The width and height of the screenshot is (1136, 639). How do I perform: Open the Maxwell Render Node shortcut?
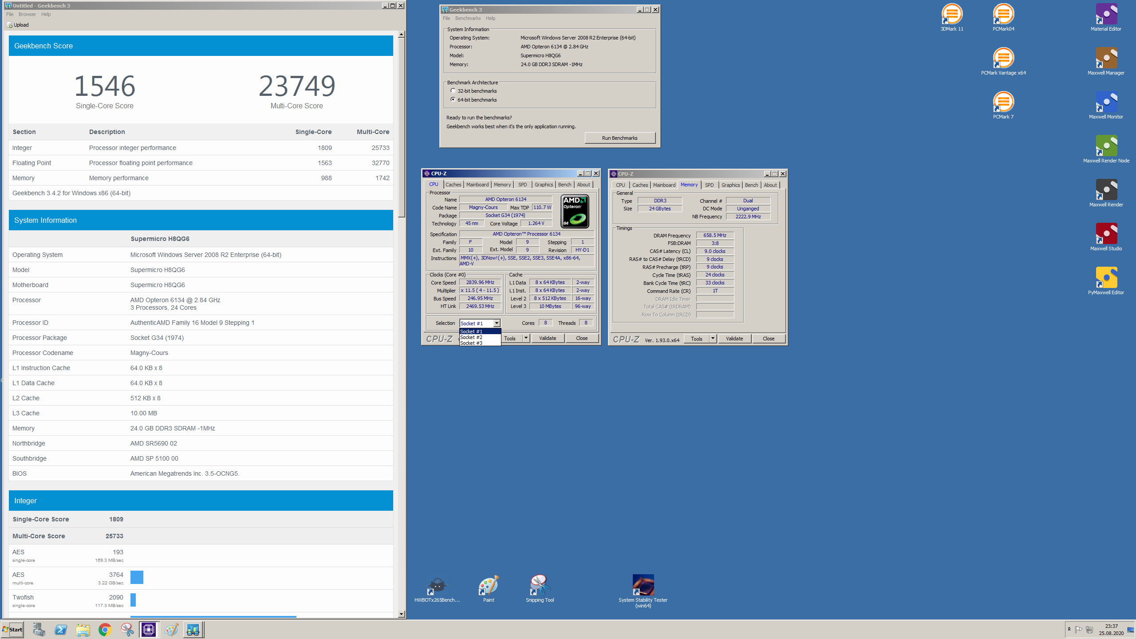tap(1106, 150)
